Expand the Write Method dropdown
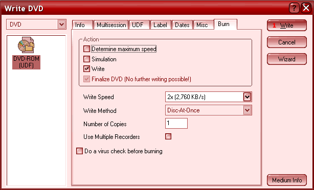This screenshot has height=190, width=314. tap(248, 110)
